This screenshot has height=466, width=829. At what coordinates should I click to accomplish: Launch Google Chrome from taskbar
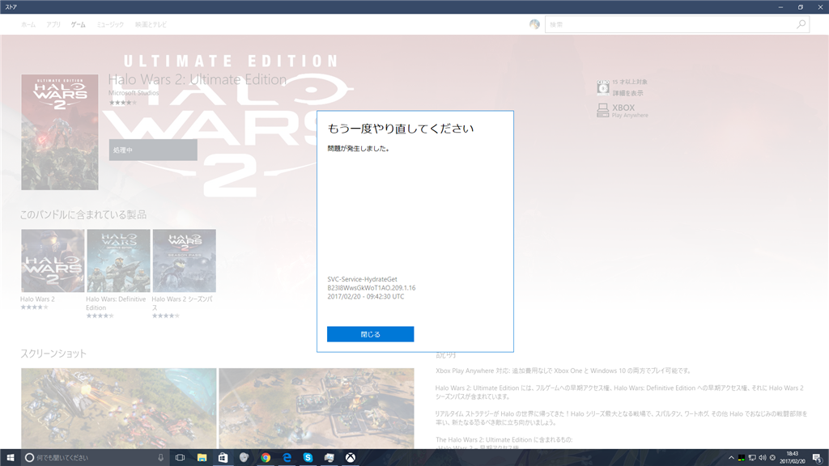pos(266,458)
